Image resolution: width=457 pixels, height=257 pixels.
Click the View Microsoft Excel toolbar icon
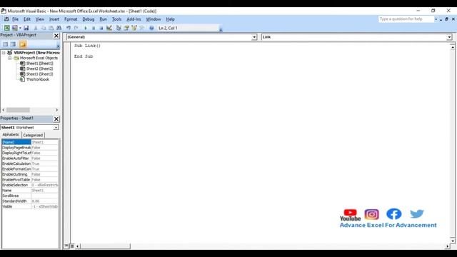(6, 28)
